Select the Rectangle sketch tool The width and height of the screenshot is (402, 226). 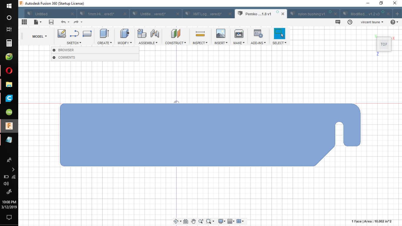87,34
